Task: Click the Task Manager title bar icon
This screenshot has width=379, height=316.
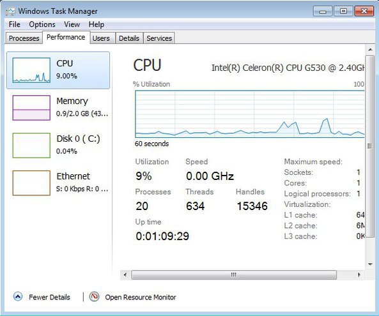Action: point(10,11)
